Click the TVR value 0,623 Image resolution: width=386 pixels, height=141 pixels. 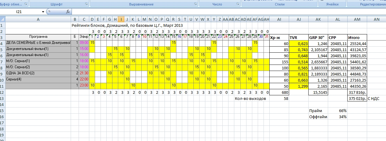point(299,43)
